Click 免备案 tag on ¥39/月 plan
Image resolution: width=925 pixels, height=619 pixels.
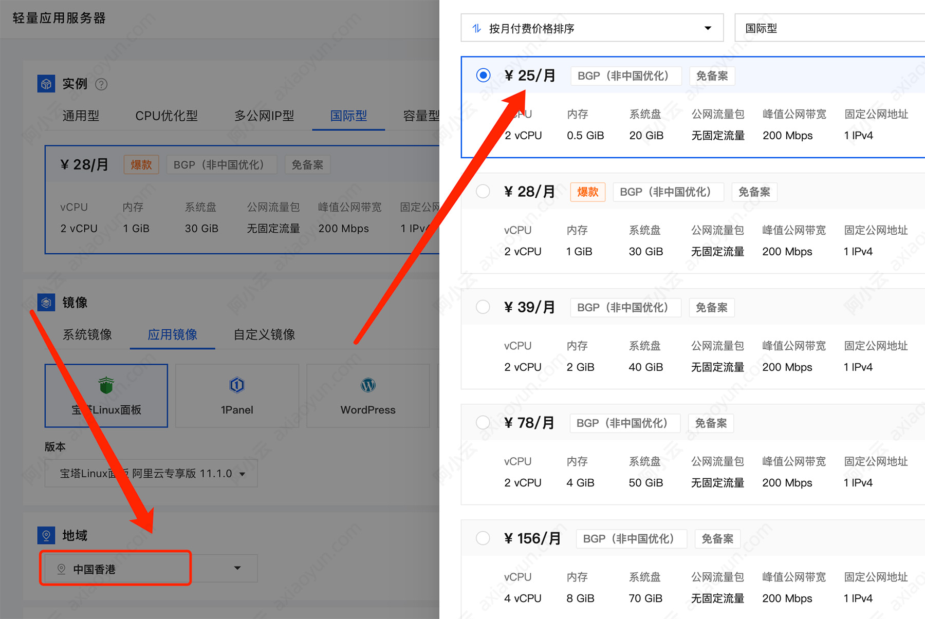pos(712,308)
